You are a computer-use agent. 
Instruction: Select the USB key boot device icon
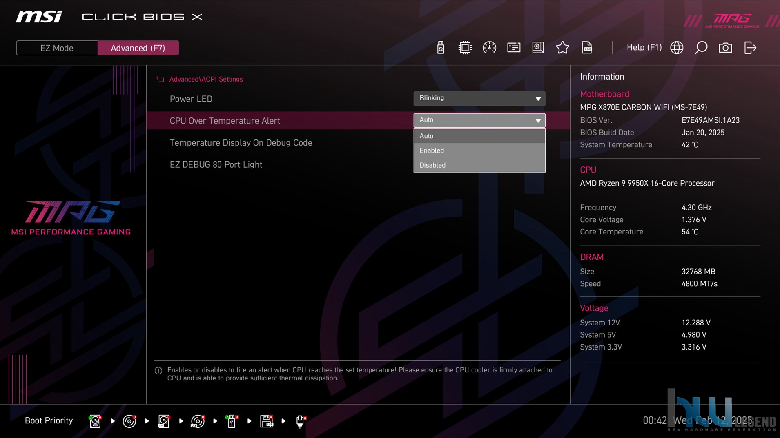point(232,421)
